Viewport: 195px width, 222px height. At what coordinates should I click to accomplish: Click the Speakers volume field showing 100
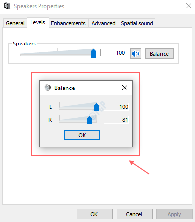(113, 53)
